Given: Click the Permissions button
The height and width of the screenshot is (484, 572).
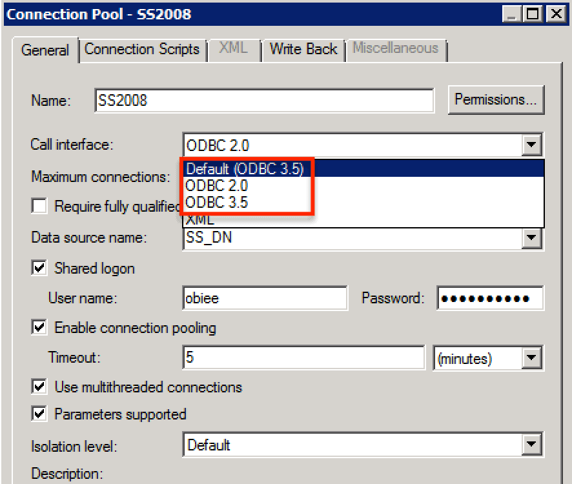Looking at the screenshot, I should point(496,100).
